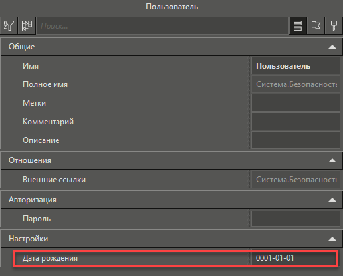Toggle the list view properties icon

(x=298, y=25)
